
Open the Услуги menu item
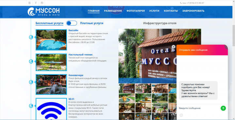point(154,11)
